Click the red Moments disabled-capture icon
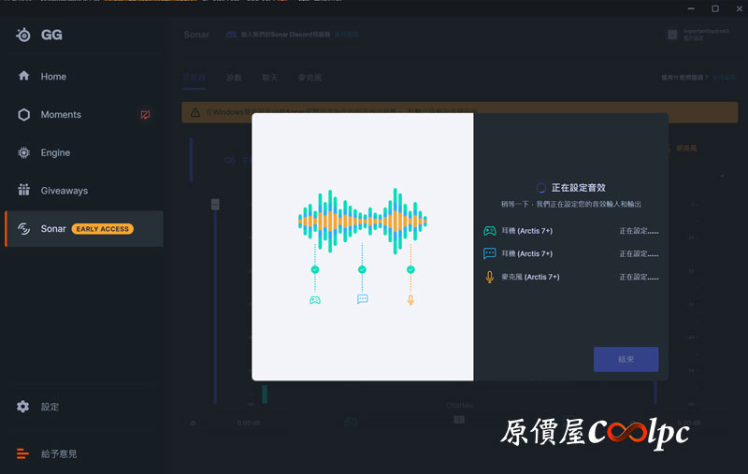Viewport: 748px width, 474px height. [145, 114]
